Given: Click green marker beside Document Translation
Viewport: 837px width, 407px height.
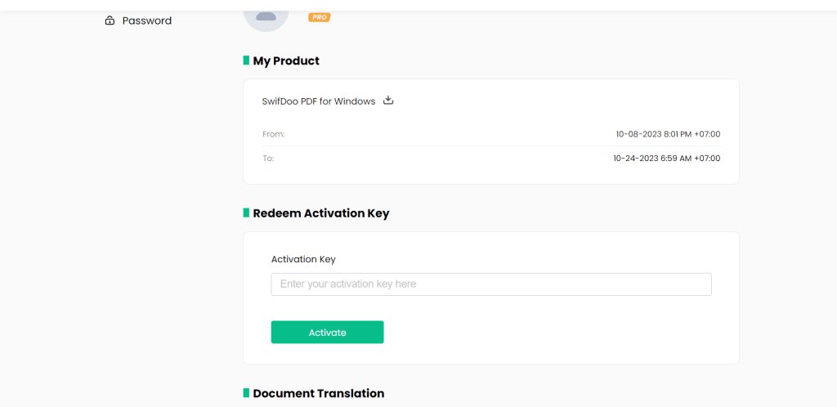Looking at the screenshot, I should pyautogui.click(x=246, y=393).
